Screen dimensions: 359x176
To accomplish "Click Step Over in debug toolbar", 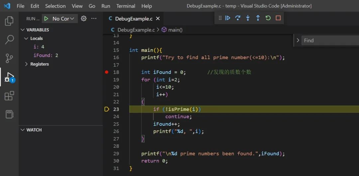I will pos(238,18).
